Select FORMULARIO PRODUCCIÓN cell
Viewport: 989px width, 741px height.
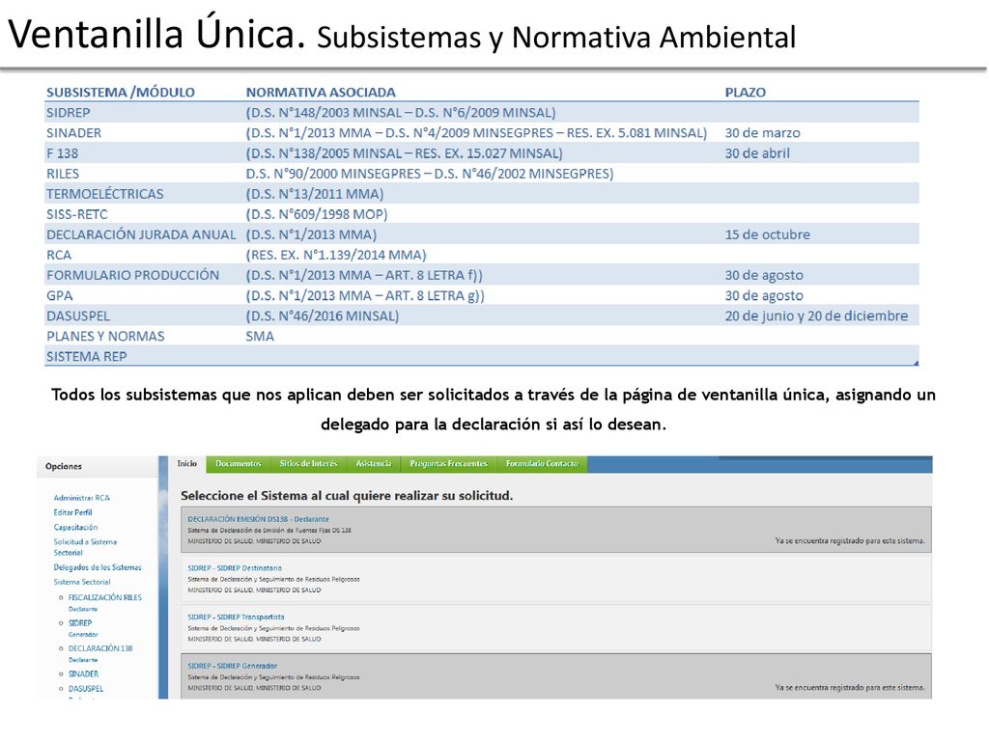(x=132, y=275)
